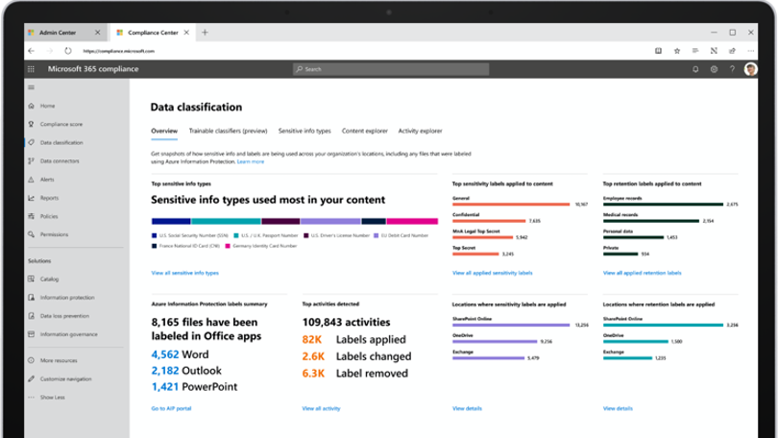Open browser ellipsis settings menu
This screenshot has height=438, width=778.
(x=751, y=51)
